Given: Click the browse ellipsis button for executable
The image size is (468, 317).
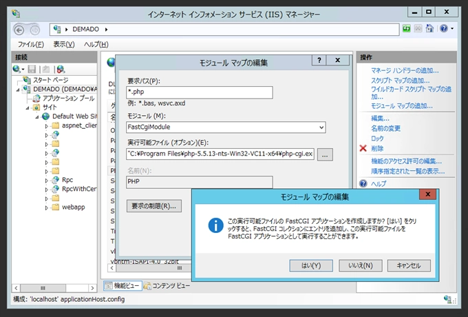Looking at the screenshot, I should pyautogui.click(x=325, y=155).
